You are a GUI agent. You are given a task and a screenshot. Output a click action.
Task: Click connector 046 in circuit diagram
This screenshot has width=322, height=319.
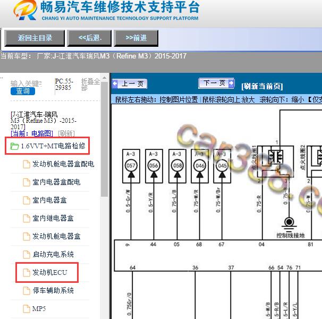(200, 166)
